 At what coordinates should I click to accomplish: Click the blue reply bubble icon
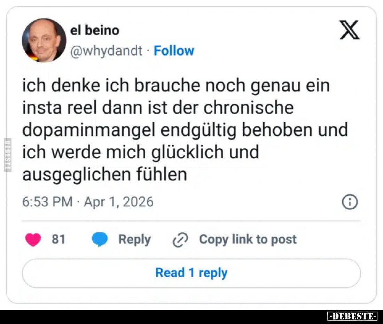100,240
